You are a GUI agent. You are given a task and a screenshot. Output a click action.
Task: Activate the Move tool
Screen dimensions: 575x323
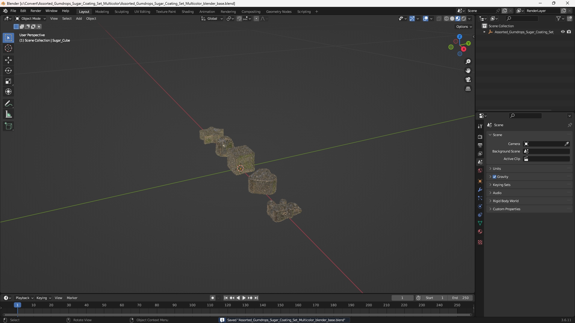coord(8,60)
